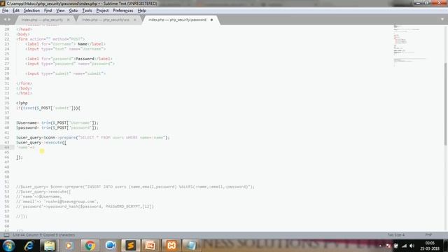Click the form action line 22
Screen dimensions: 448x252
point(50,39)
